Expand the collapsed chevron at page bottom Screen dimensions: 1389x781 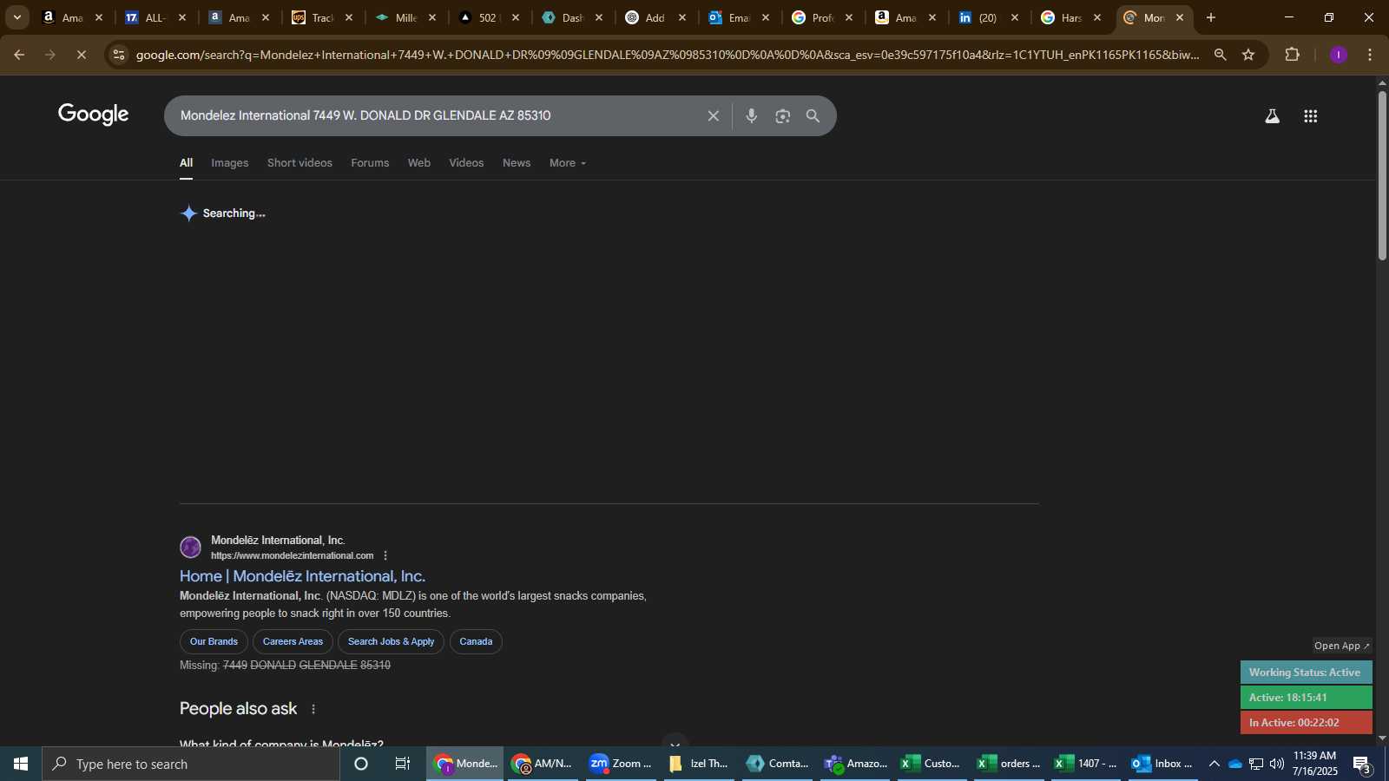click(675, 744)
